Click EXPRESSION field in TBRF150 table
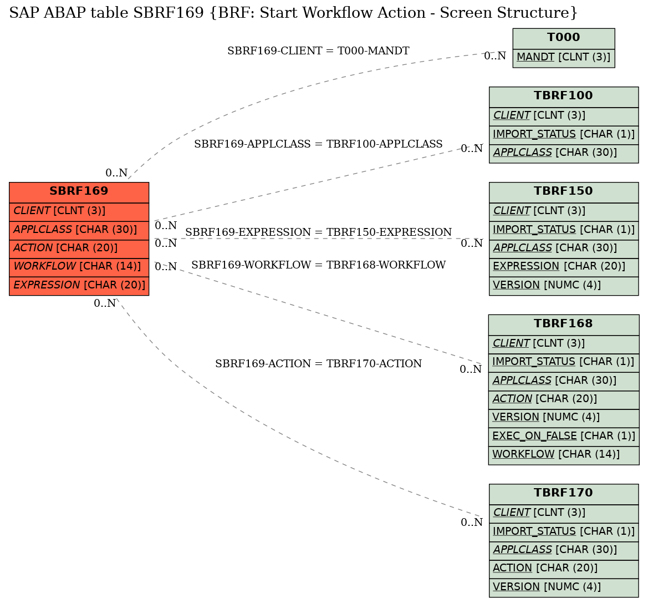 pyautogui.click(x=564, y=267)
